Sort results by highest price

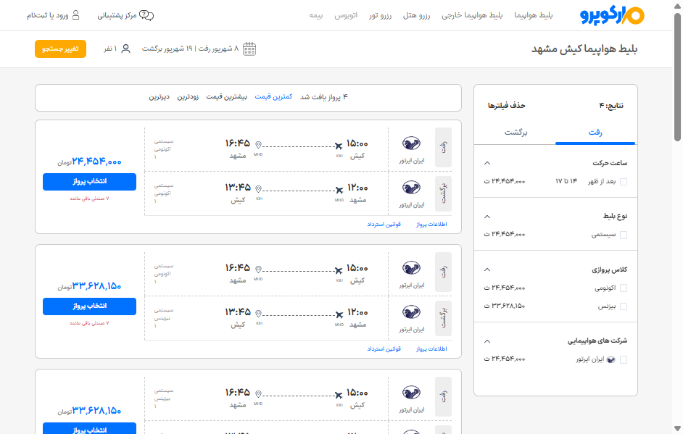226,96
